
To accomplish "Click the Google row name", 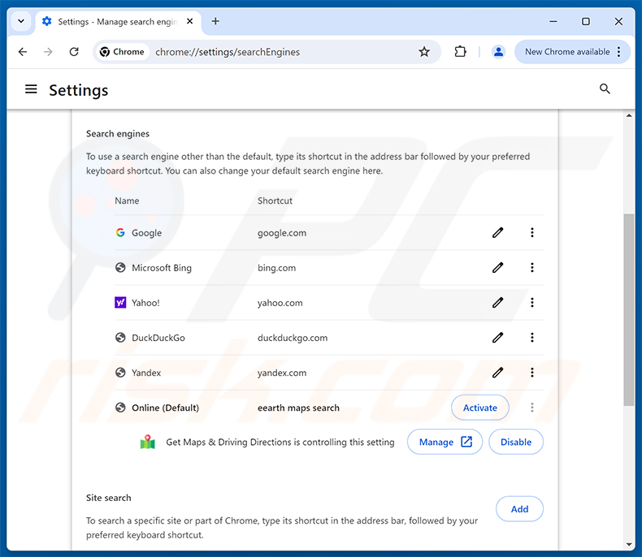I will point(146,233).
